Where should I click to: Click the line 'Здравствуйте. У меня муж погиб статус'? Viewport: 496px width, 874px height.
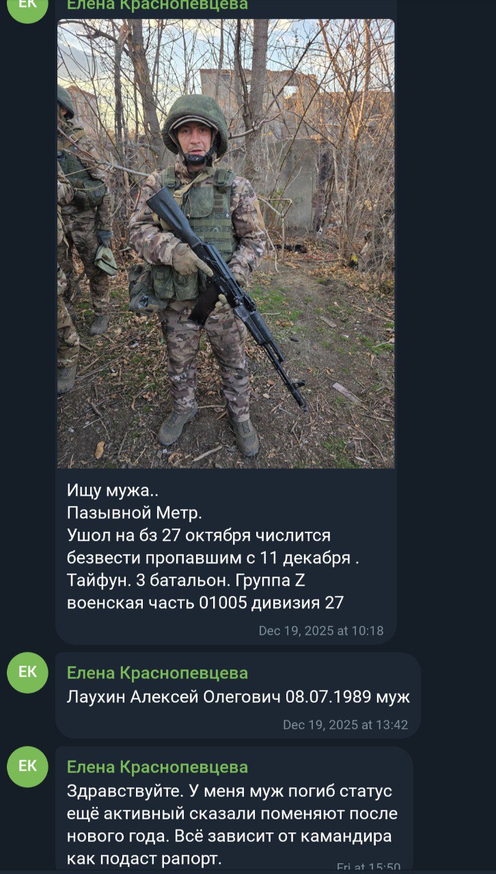(x=230, y=791)
